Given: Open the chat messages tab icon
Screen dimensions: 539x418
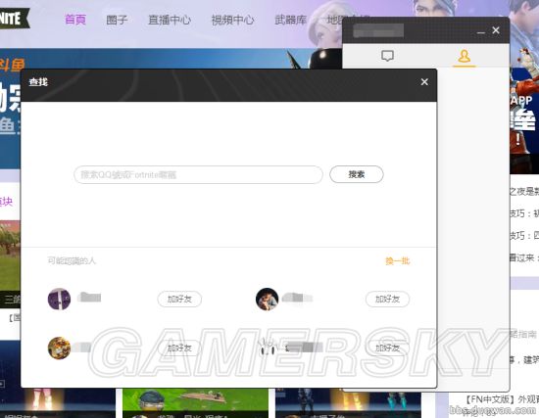Looking at the screenshot, I should [387, 56].
